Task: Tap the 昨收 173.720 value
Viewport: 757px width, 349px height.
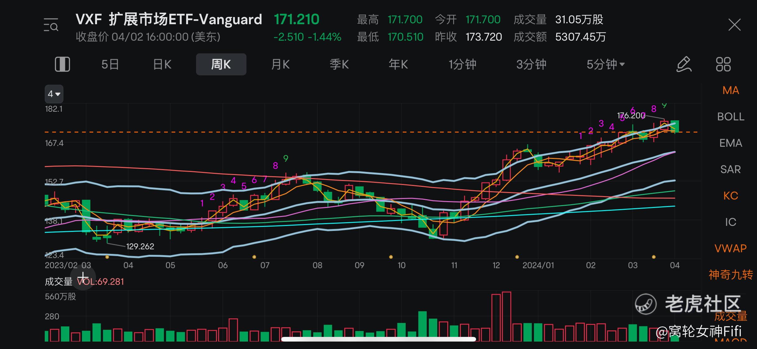Action: pos(484,37)
